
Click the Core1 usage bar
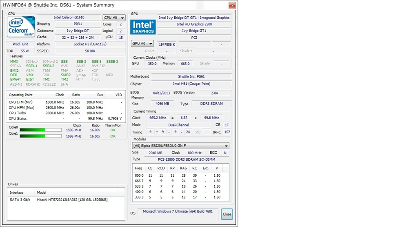pyautogui.click(x=40, y=136)
